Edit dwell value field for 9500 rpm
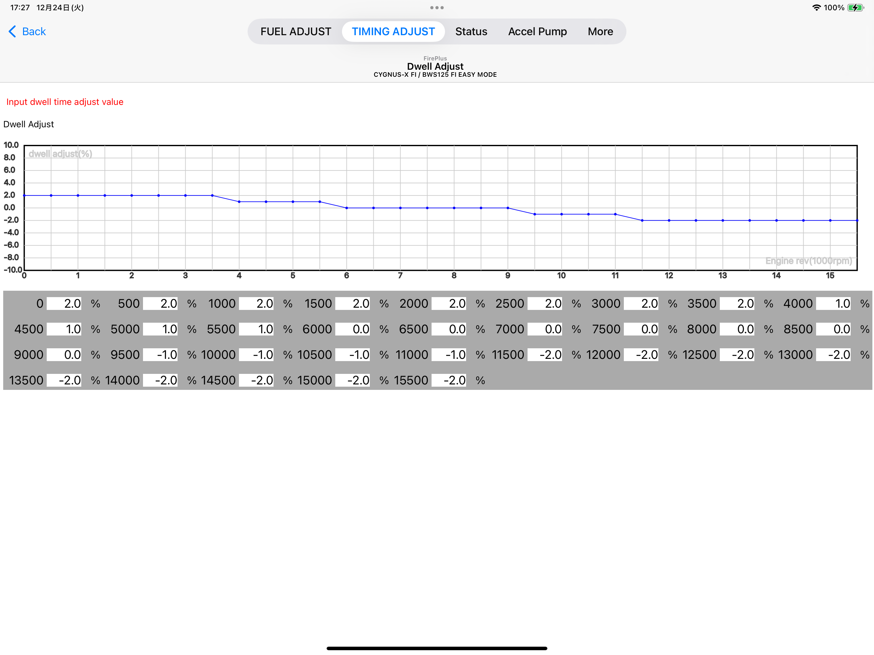 [160, 355]
